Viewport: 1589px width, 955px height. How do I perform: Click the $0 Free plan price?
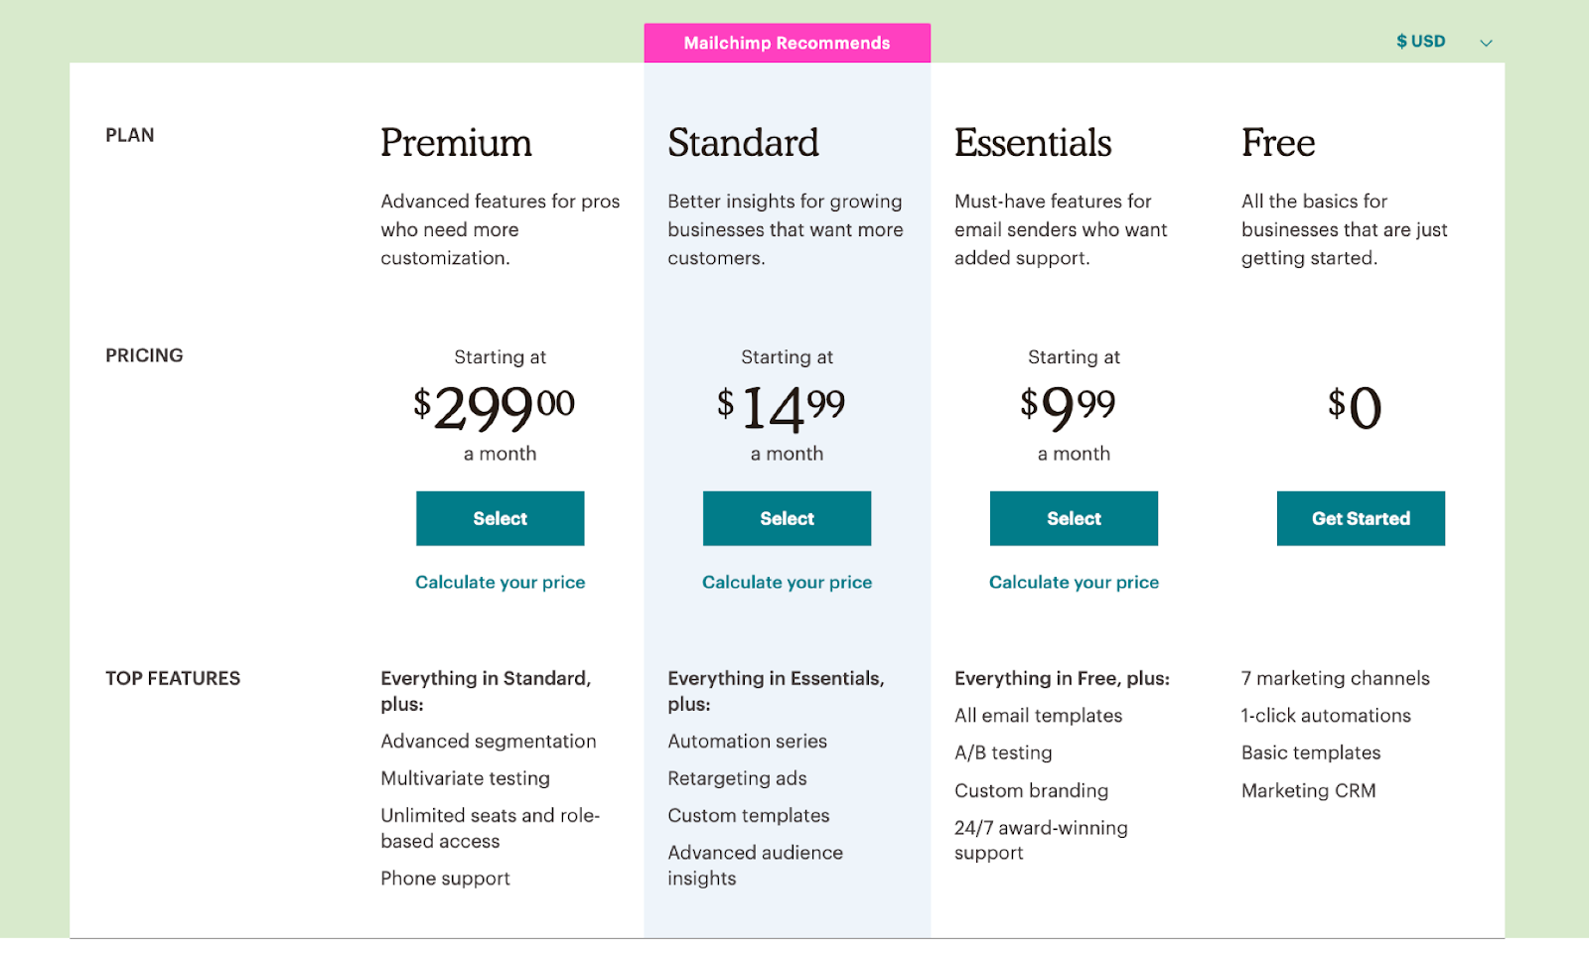tap(1356, 407)
